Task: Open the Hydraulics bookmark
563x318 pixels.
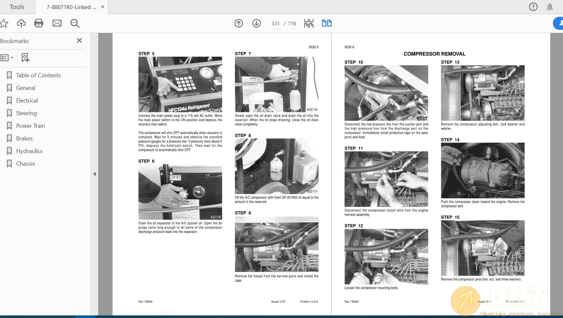Action: [x=29, y=151]
